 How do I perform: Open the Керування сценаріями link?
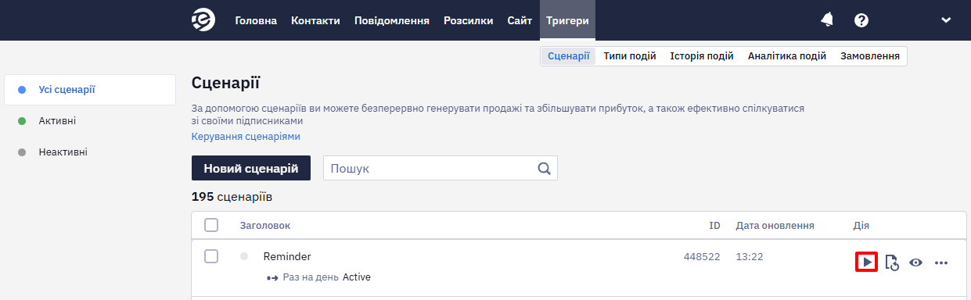point(246,137)
